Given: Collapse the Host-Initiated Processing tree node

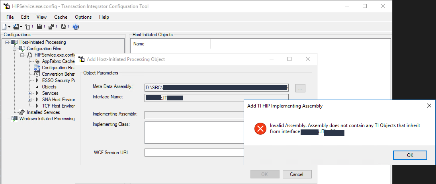Looking at the screenshot, I should [x=8, y=42].
